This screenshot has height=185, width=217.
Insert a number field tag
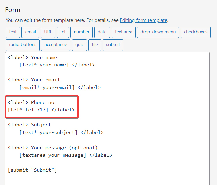(82, 32)
